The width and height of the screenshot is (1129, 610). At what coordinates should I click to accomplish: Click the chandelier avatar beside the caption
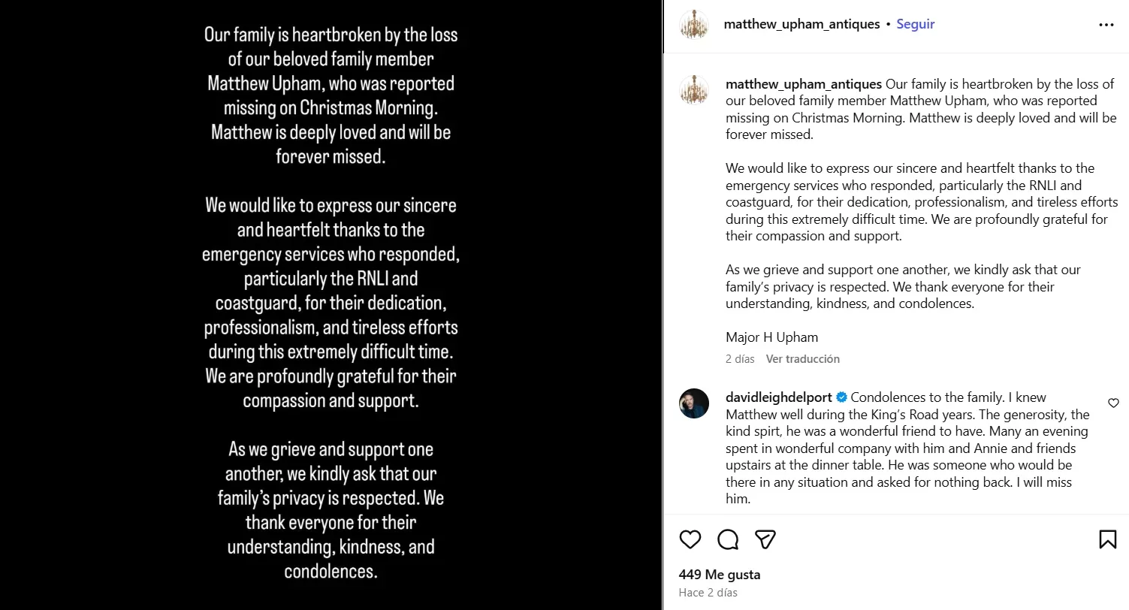point(694,89)
